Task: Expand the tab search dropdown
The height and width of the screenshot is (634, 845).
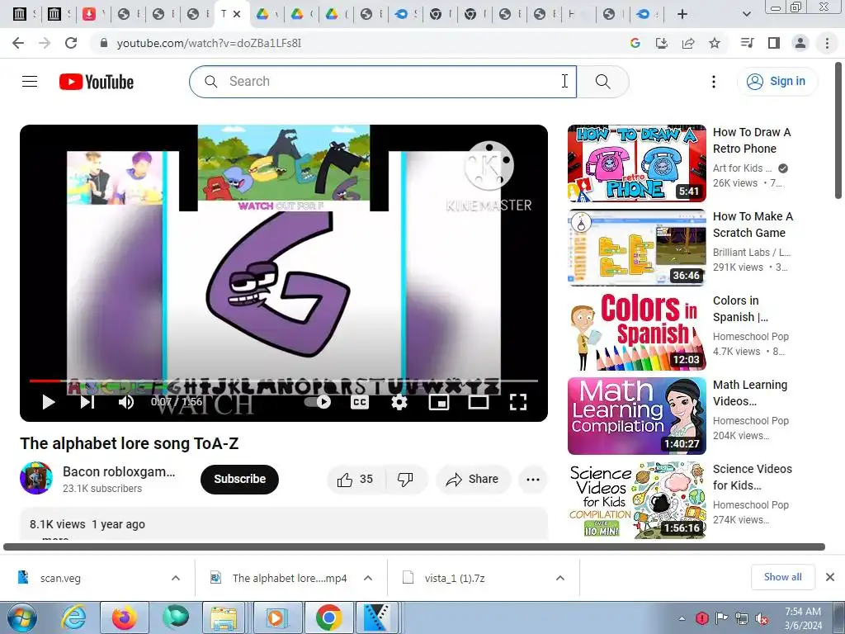Action: (746, 14)
